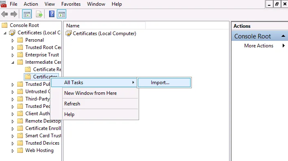Click the selected Certificates subfolder icon

click(28, 77)
